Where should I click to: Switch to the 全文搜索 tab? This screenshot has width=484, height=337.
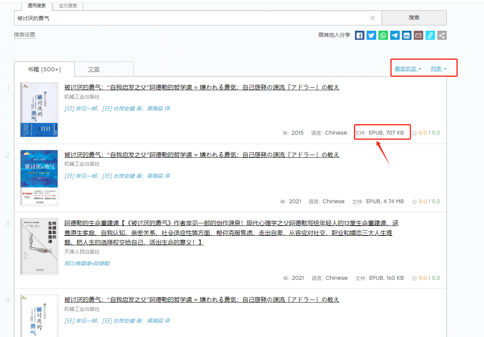[68, 6]
